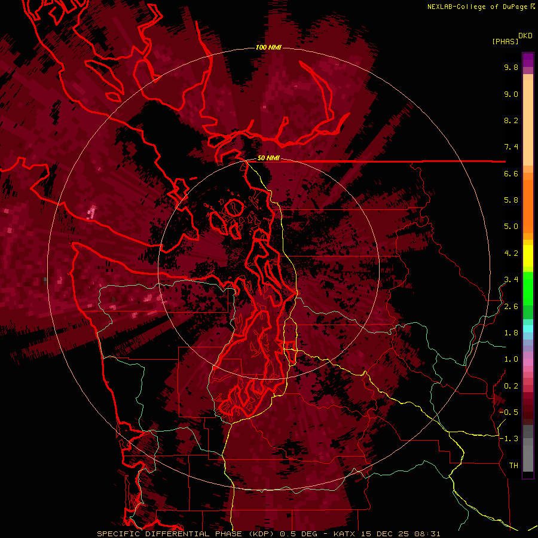Click the 2.6 legend value
The height and width of the screenshot is (538, 538).
[x=511, y=307]
